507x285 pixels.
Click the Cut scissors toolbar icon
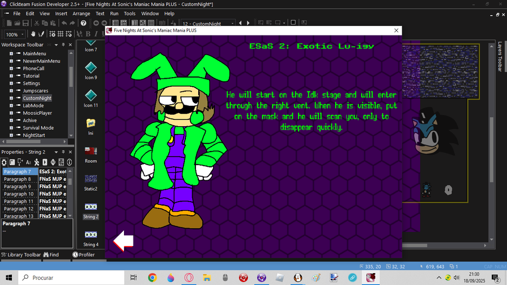[37, 23]
